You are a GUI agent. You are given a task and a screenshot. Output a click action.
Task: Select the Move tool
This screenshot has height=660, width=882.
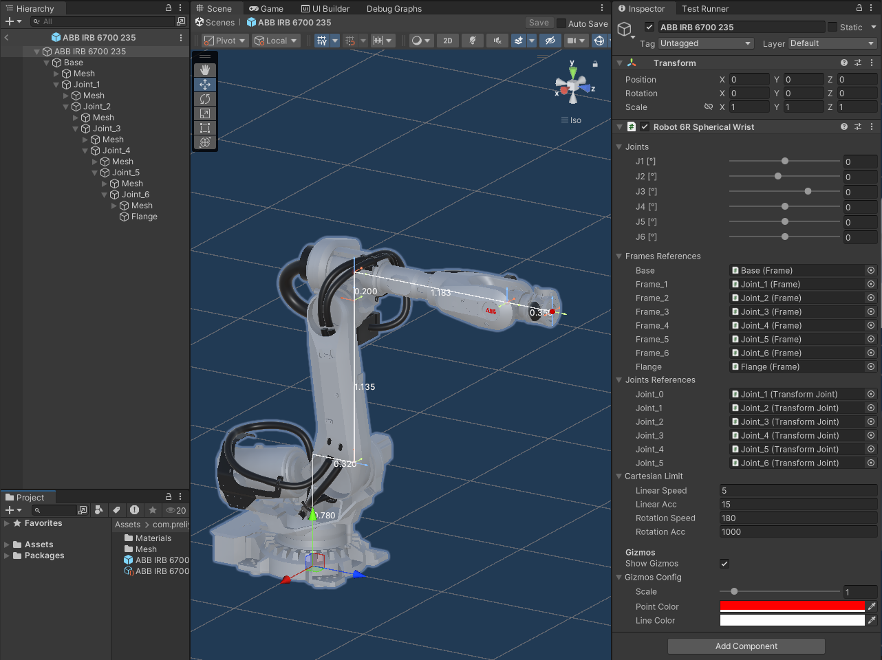(x=205, y=85)
